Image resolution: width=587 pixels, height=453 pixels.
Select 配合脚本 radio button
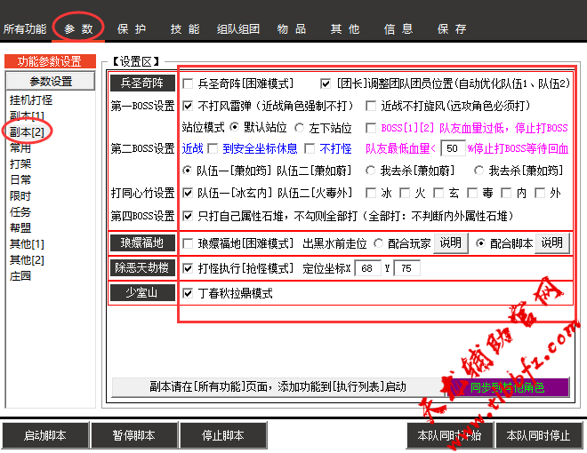480,243
